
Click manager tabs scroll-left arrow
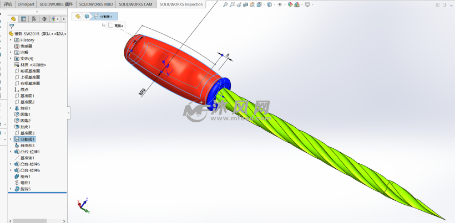point(58,19)
